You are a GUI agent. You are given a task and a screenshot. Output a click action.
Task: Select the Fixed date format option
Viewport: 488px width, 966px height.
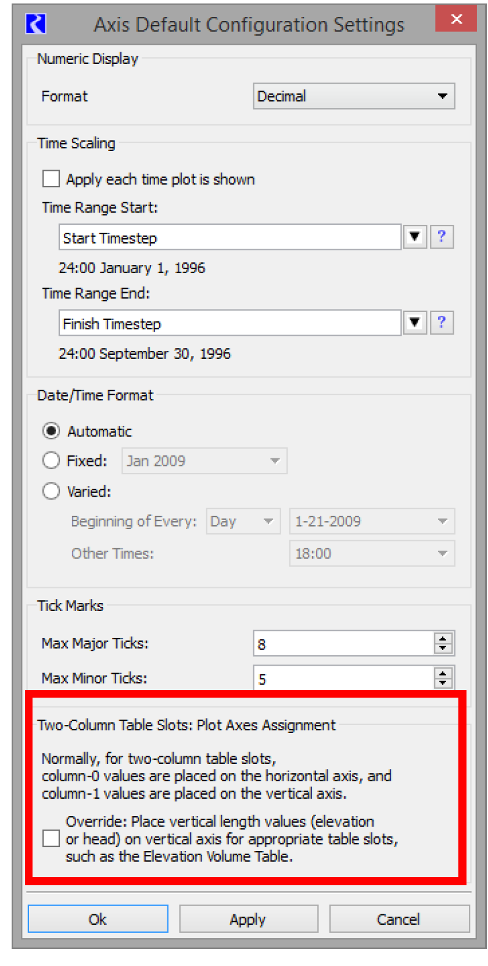[x=51, y=461]
